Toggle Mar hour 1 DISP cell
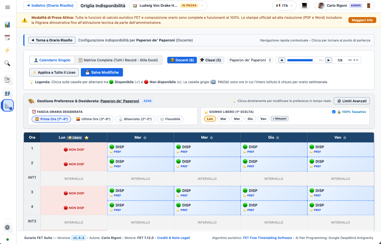This screenshot has width=381, height=244. [x=141, y=149]
